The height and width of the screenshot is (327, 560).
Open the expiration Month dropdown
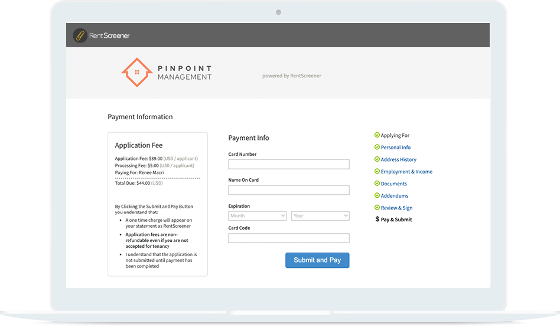(x=257, y=215)
